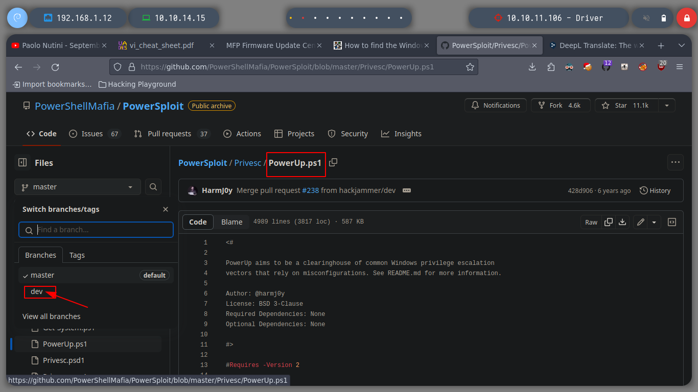
Task: Open the extensions puzzle icon
Action: pos(550,67)
